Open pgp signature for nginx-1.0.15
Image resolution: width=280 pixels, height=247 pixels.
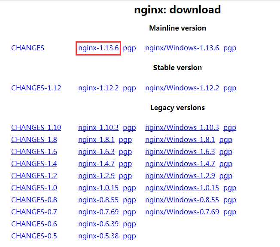coord(129,188)
